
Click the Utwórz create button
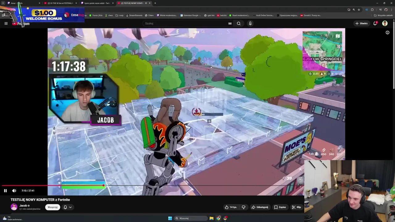pyautogui.click(x=361, y=23)
